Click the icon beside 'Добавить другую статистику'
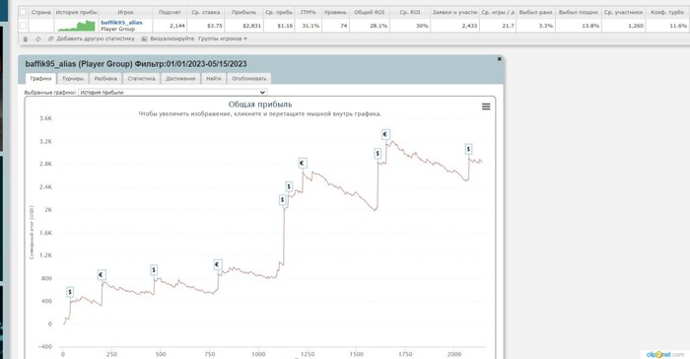This screenshot has height=359, width=690. [50, 39]
